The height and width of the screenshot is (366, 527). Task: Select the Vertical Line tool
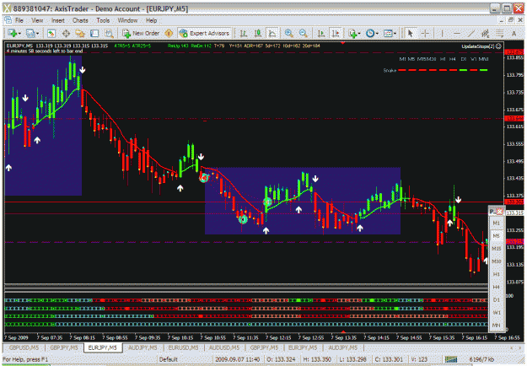click(442, 33)
